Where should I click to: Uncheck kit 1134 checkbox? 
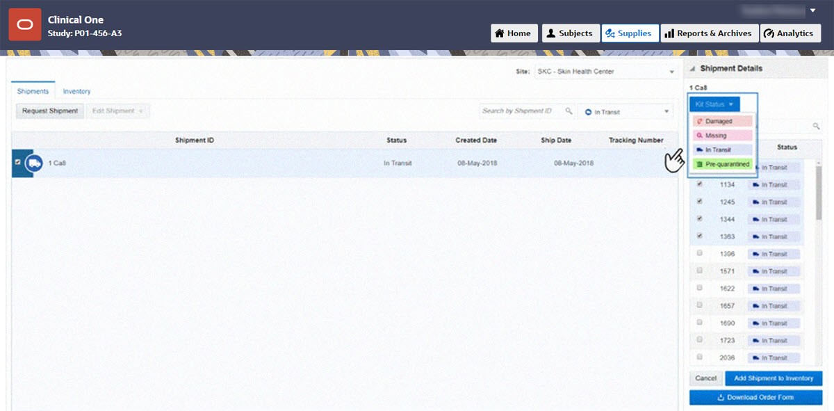click(700, 184)
